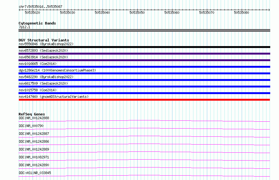Click the blue nsv1016665 variant bar

[144, 67]
